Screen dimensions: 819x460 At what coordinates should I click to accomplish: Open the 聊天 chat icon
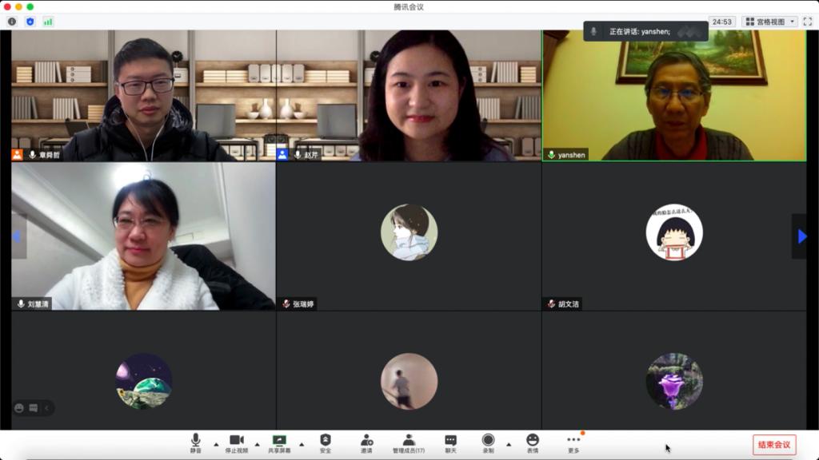pyautogui.click(x=450, y=443)
